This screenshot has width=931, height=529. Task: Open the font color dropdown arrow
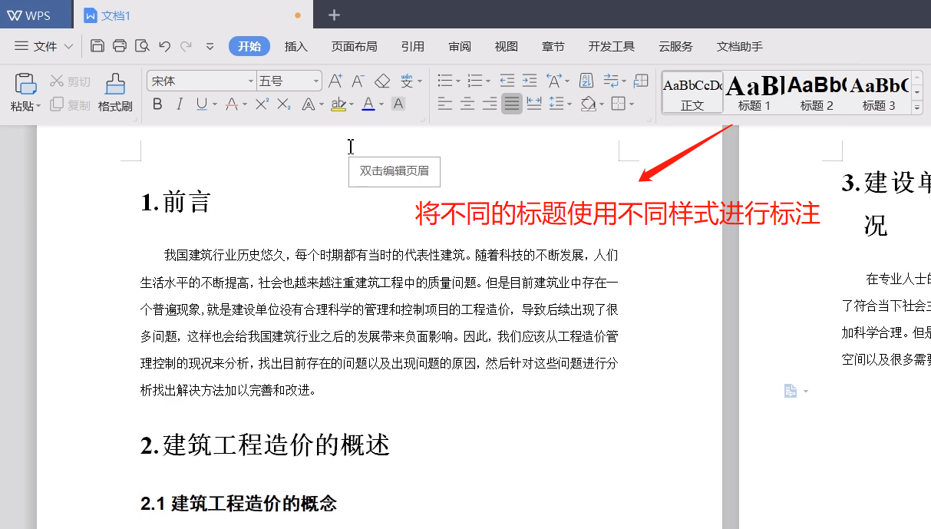[x=380, y=104]
